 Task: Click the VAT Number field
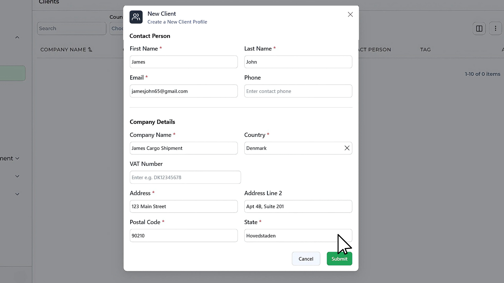[185, 177]
